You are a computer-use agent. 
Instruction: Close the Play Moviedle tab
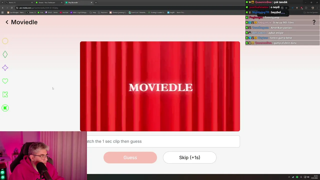(91, 2)
